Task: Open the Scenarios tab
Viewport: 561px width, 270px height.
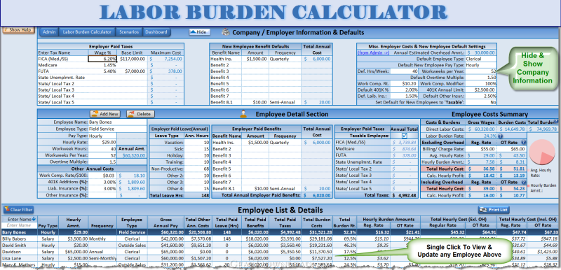Action: (x=129, y=32)
